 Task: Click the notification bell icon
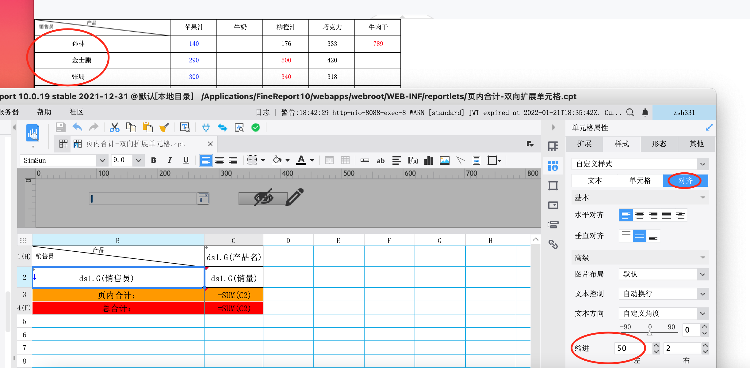pyautogui.click(x=645, y=113)
